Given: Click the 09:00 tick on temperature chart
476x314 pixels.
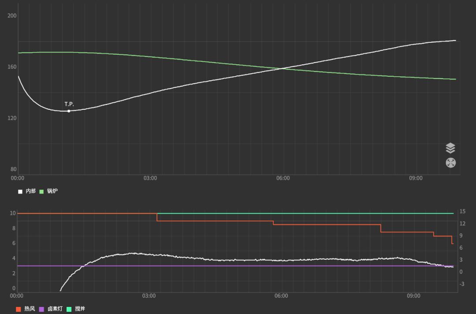Looking at the screenshot, I should [416, 179].
